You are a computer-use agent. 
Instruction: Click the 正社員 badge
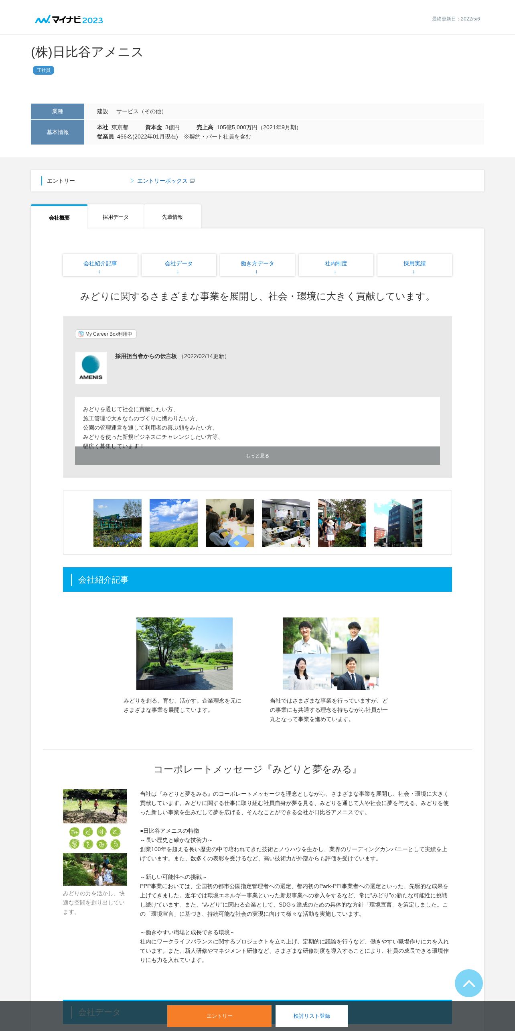[43, 70]
